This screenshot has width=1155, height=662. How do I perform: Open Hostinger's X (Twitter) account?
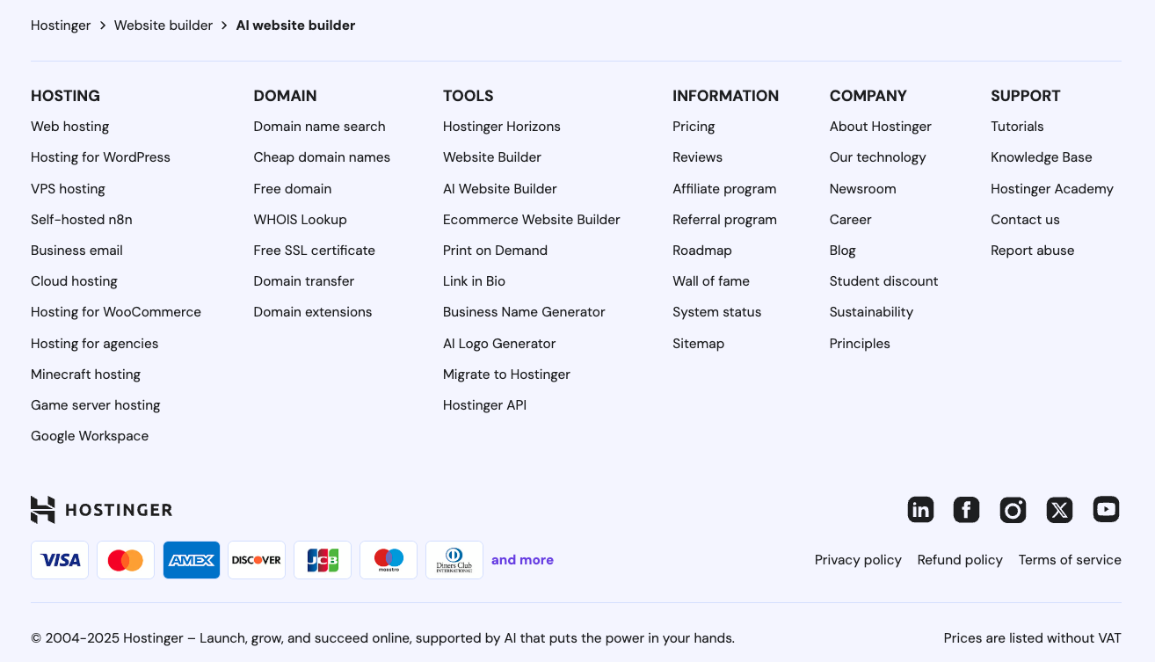(1059, 509)
